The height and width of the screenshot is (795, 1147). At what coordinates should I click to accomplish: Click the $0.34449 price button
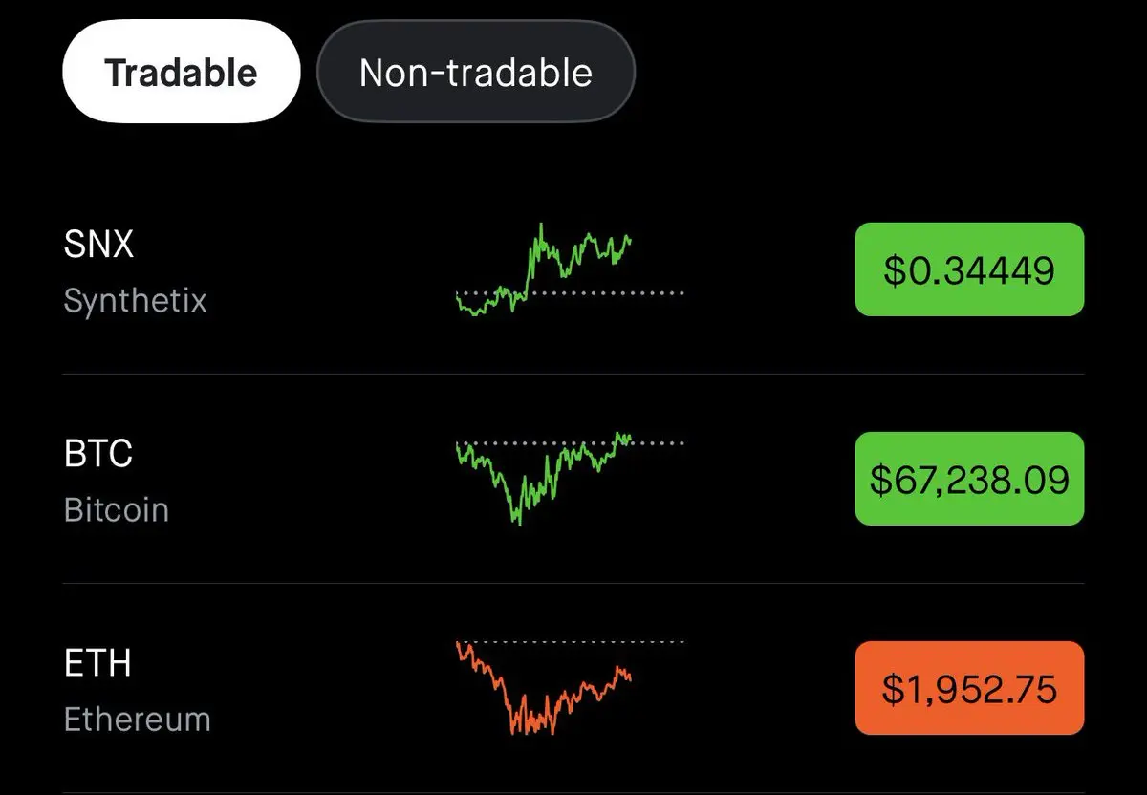click(969, 269)
